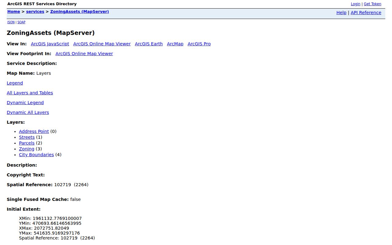
Task: Select the Parcels layer link
Action: [x=27, y=143]
